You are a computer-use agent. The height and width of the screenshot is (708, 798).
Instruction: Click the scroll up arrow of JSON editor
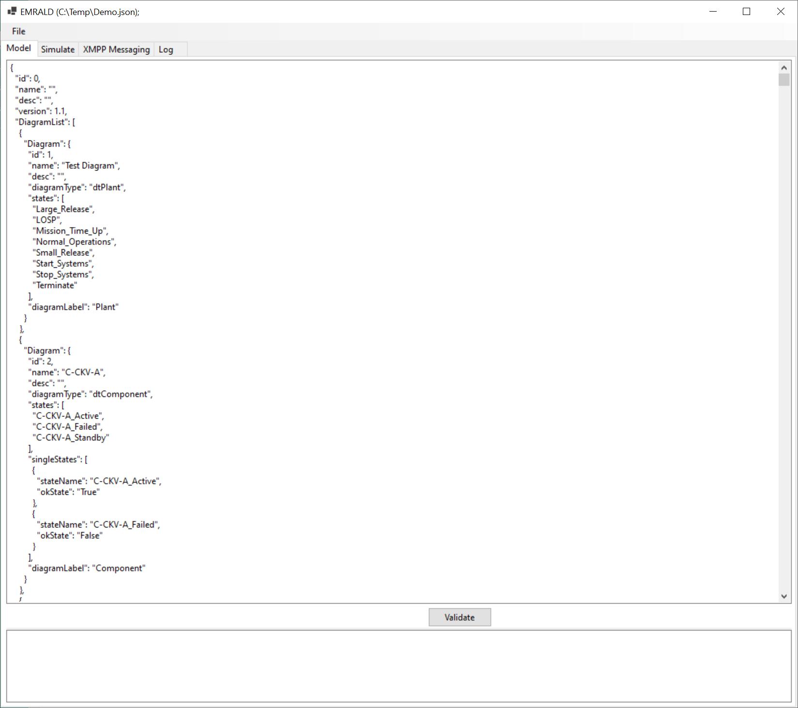click(x=783, y=68)
